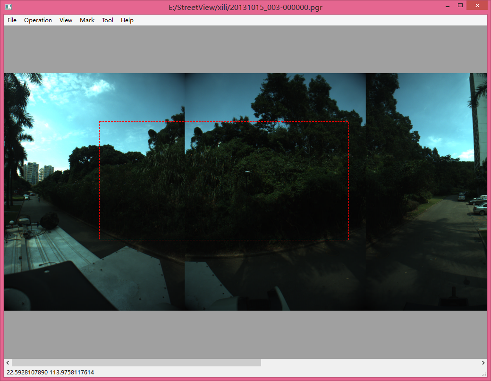Maximize the StreetView window
This screenshot has width=491, height=381.
[460, 6]
